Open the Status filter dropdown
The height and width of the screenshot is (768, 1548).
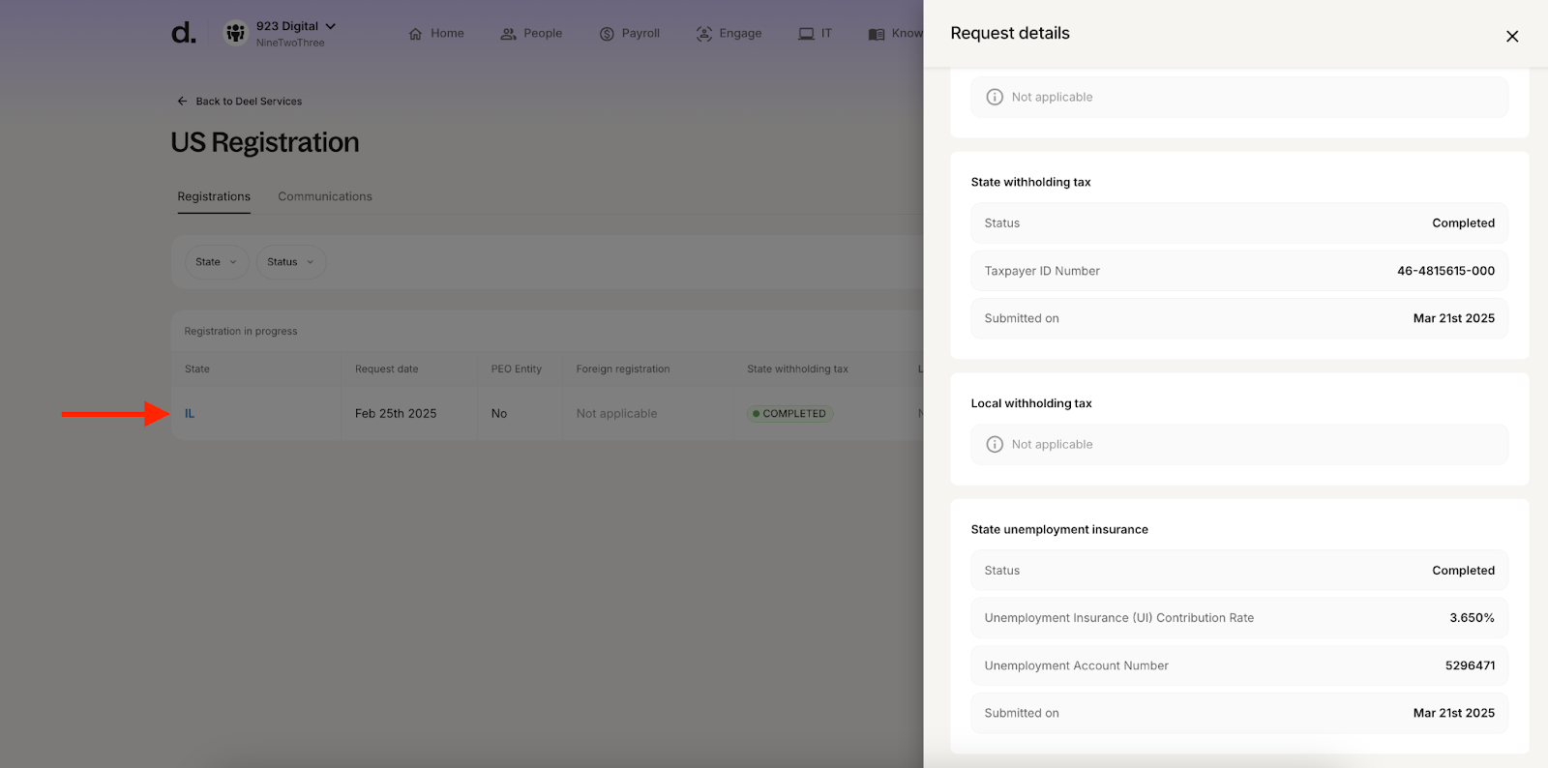(291, 262)
